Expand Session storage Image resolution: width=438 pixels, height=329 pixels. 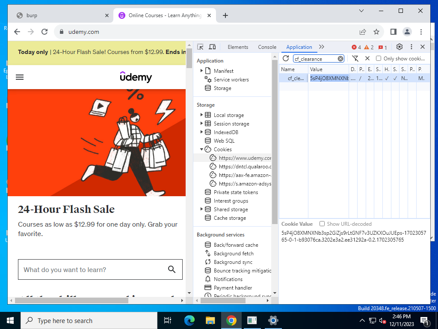[201, 123]
